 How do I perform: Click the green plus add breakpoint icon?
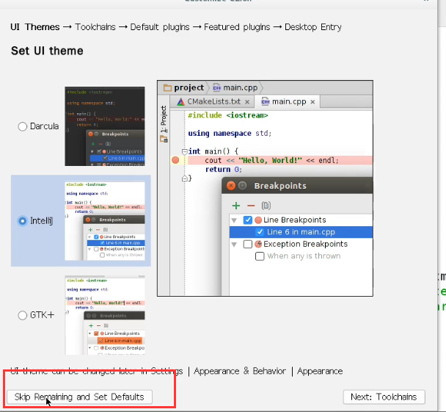tap(236, 206)
